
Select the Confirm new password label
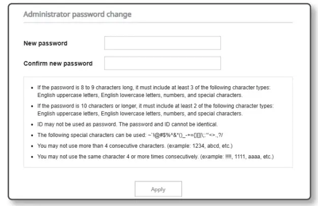(58, 64)
